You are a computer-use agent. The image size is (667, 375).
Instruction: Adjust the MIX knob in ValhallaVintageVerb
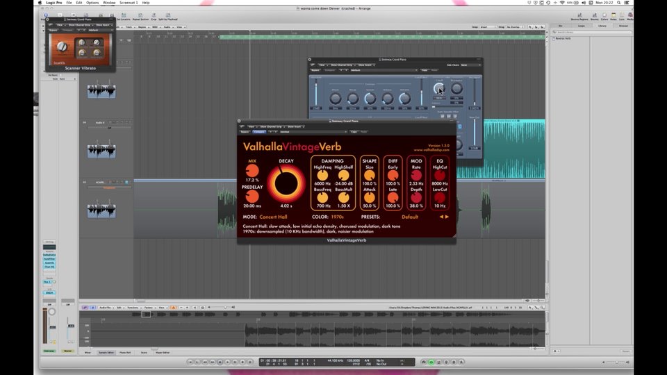252,171
